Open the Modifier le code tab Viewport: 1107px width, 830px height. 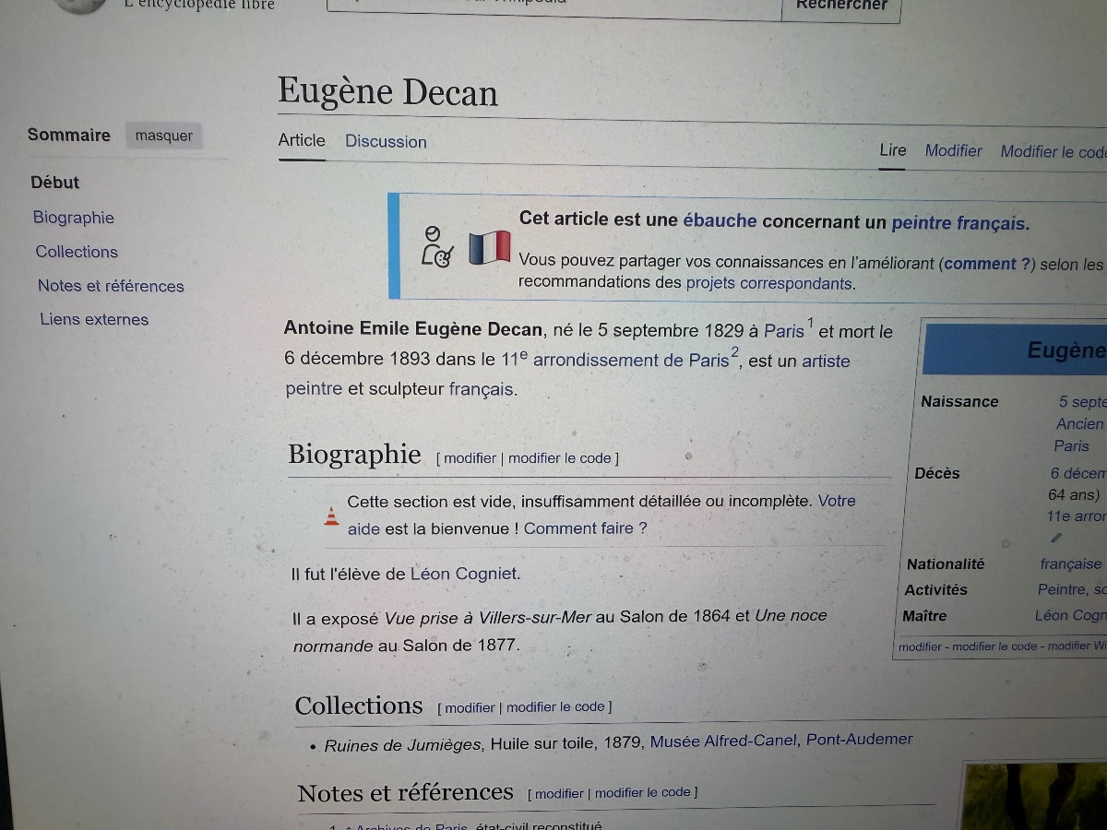click(1053, 151)
